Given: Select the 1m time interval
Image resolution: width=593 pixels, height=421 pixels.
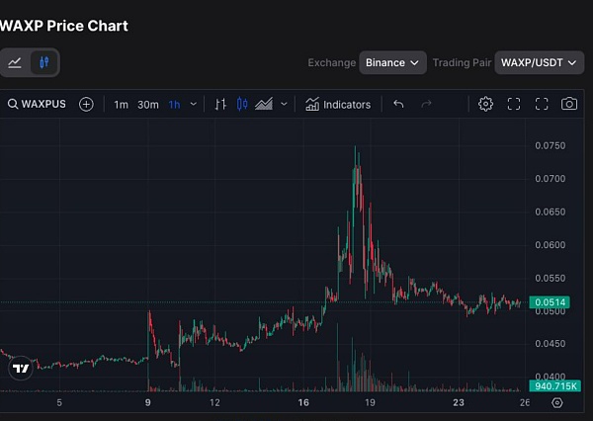Looking at the screenshot, I should [x=121, y=105].
